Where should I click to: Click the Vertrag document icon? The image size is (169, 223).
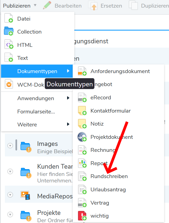(x=82, y=203)
